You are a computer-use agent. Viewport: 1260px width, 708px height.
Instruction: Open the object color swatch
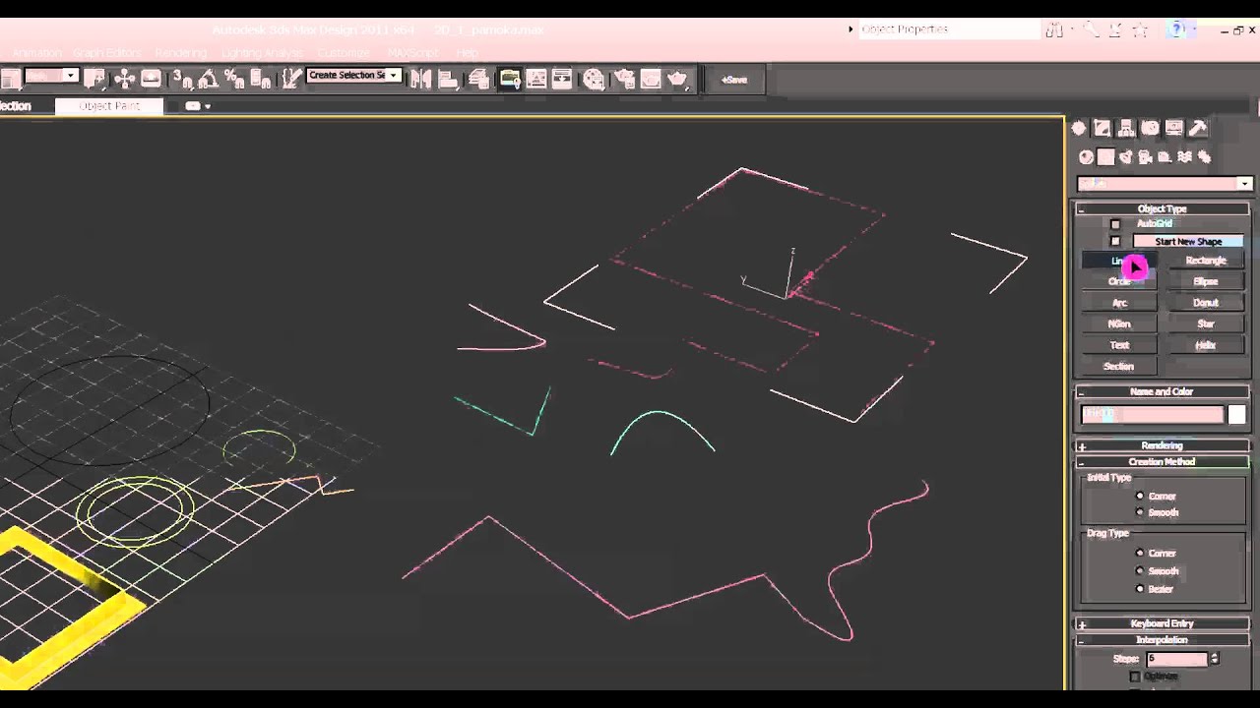pyautogui.click(x=1236, y=415)
